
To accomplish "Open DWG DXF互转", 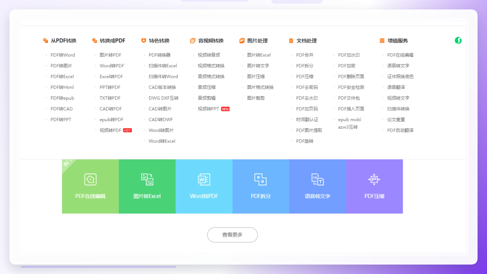I will coord(164,98).
